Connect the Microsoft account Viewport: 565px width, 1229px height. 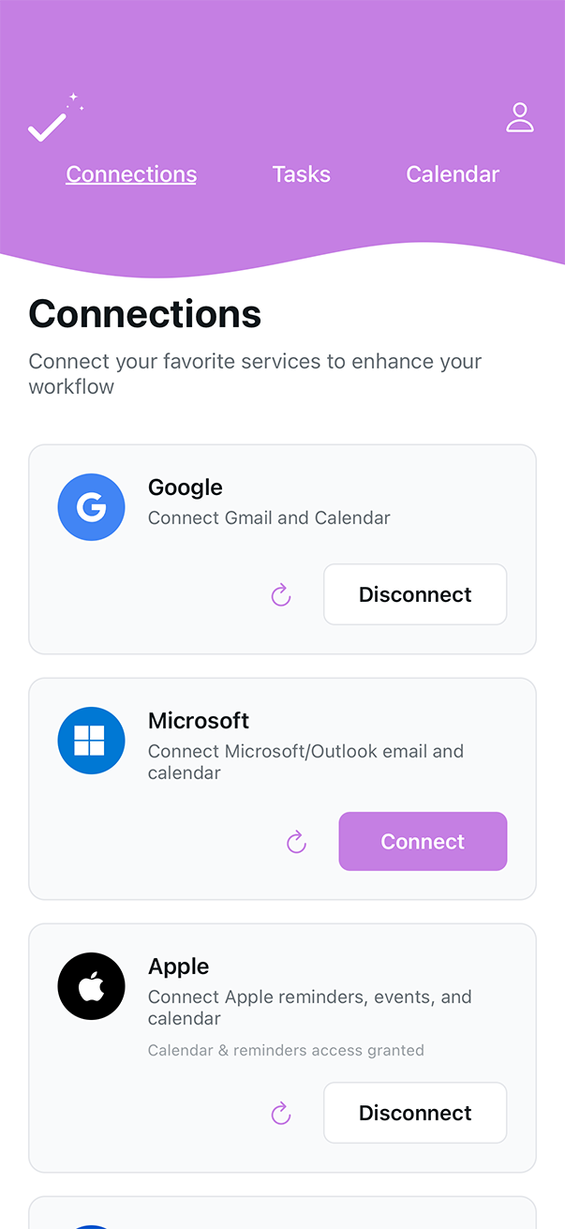(423, 841)
